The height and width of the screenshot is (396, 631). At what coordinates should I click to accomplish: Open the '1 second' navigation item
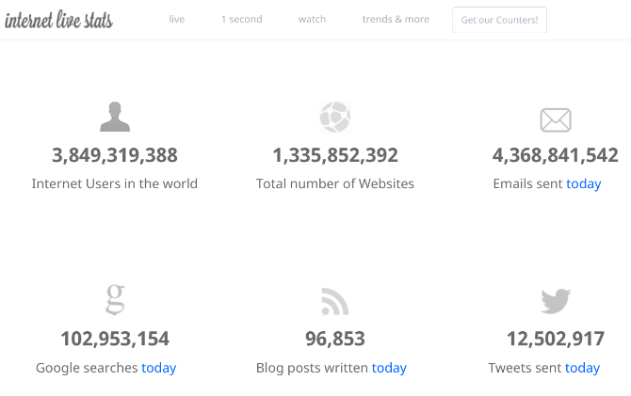coord(242,20)
